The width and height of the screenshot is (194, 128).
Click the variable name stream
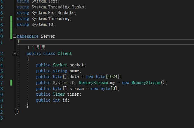tap(77, 89)
